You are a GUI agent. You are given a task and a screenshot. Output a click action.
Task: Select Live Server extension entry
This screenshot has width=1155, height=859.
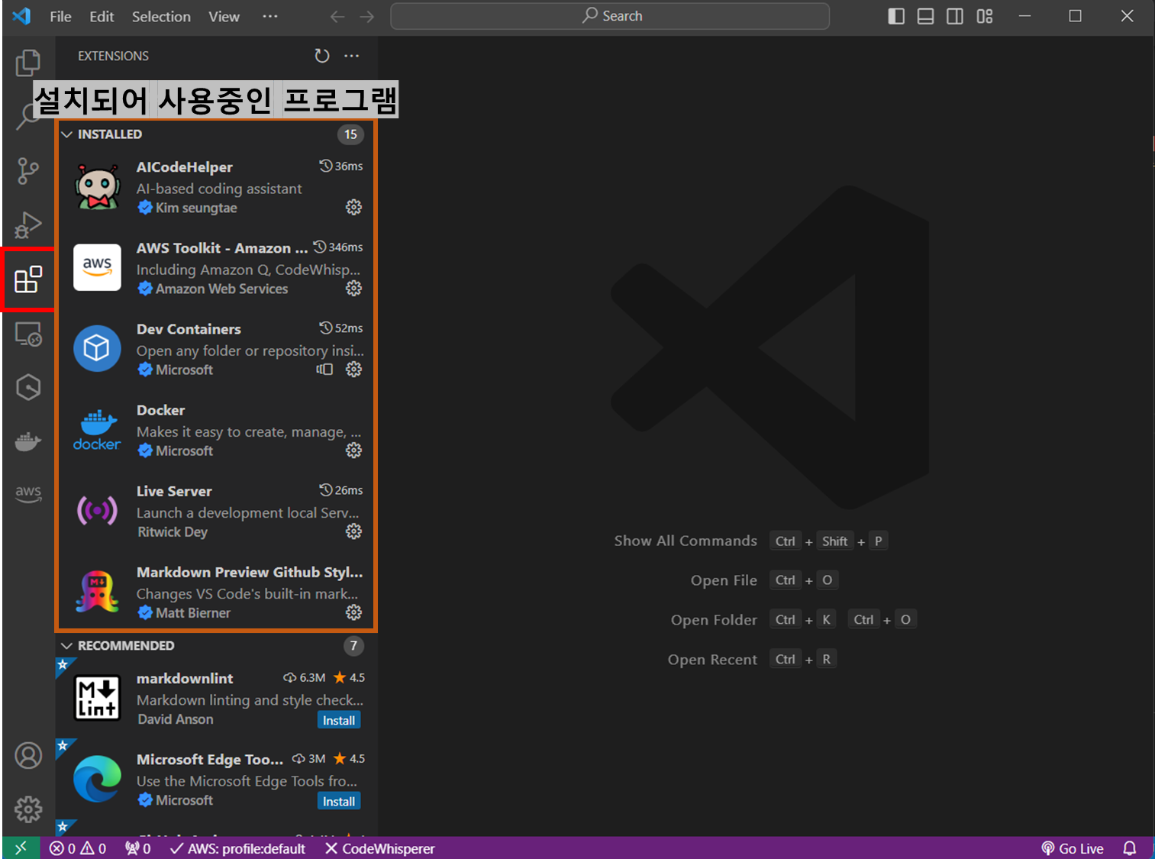(215, 511)
